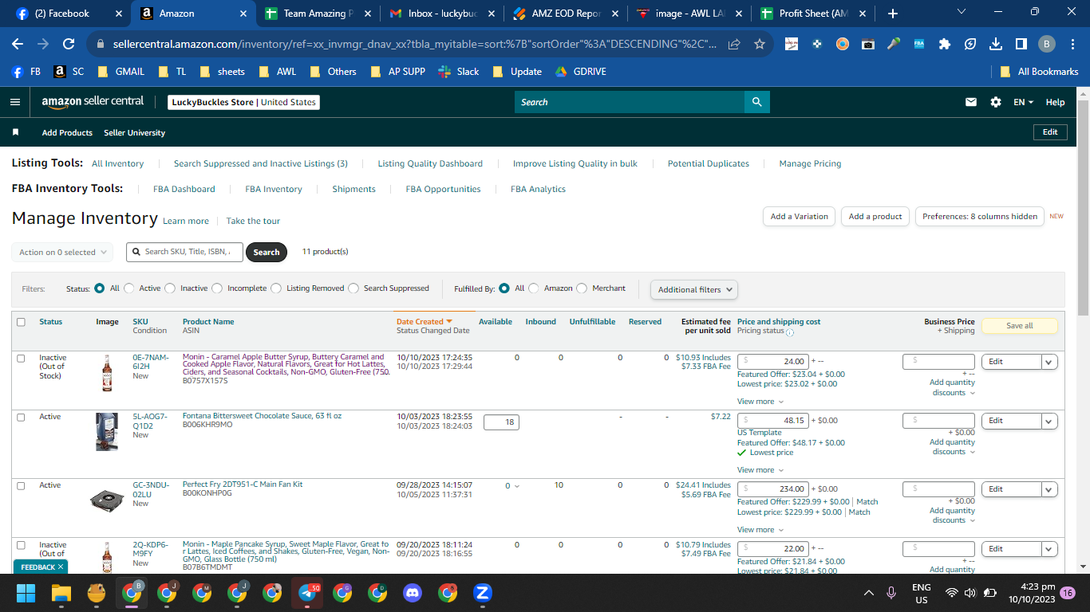
Task: Expand View more for the 24.00 price row
Action: [760, 402]
